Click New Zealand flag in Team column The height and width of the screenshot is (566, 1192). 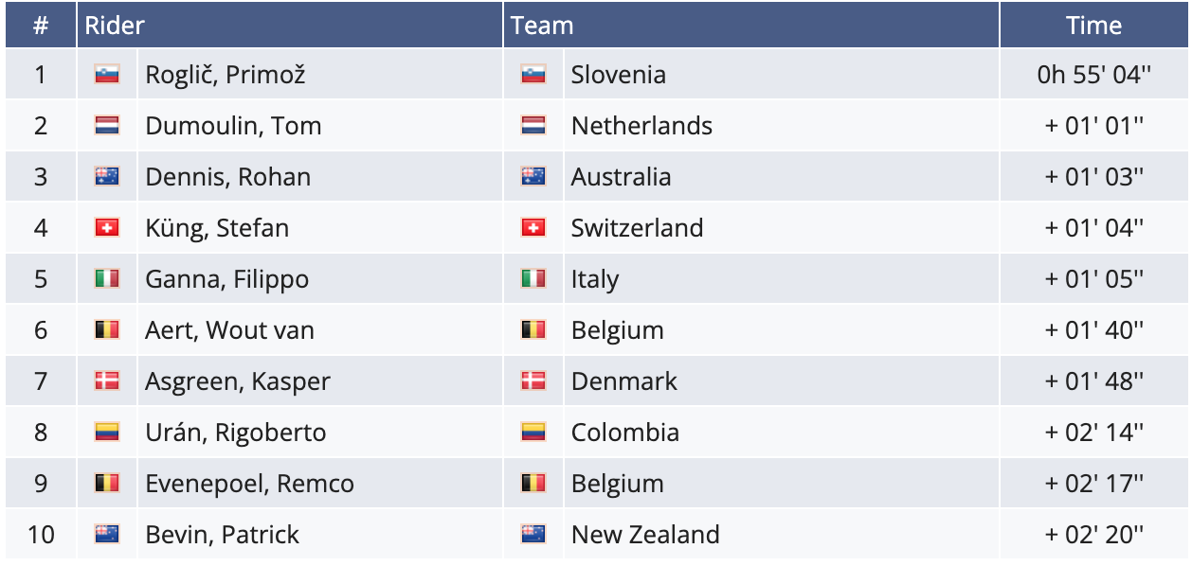[x=533, y=535]
